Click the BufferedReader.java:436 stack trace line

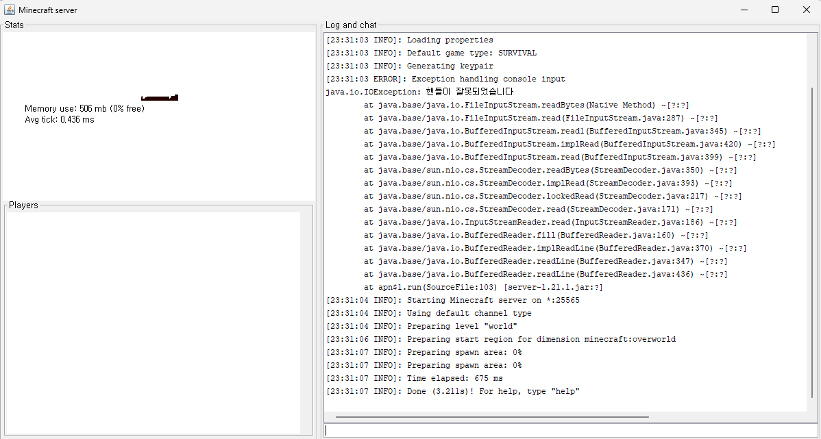point(546,274)
